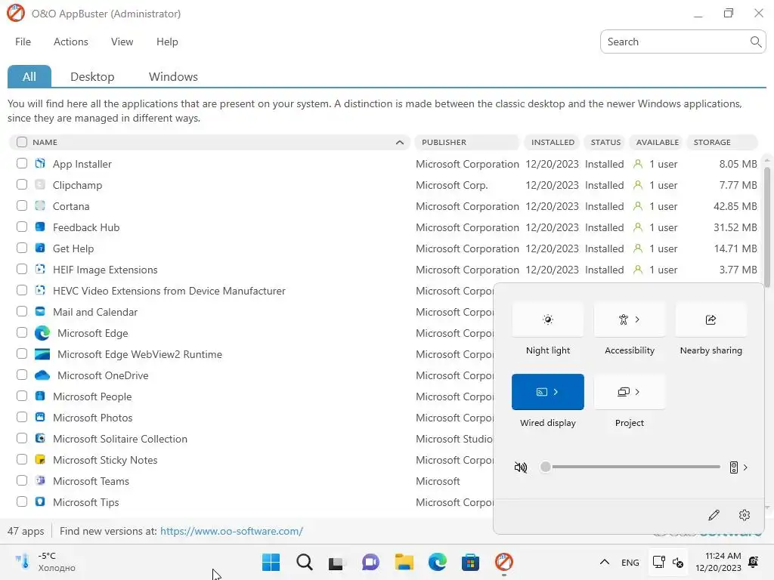Click the Feedback Hub app icon
774x580 pixels.
click(x=40, y=227)
